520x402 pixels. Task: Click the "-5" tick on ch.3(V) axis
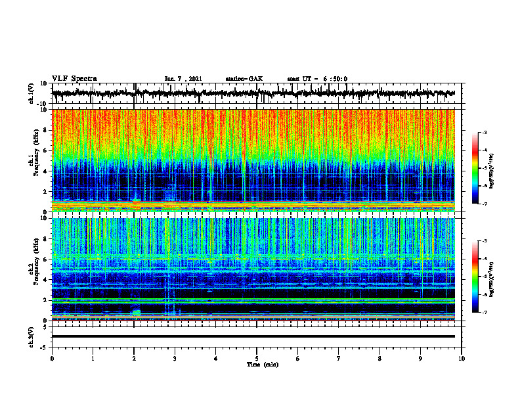pos(45,347)
